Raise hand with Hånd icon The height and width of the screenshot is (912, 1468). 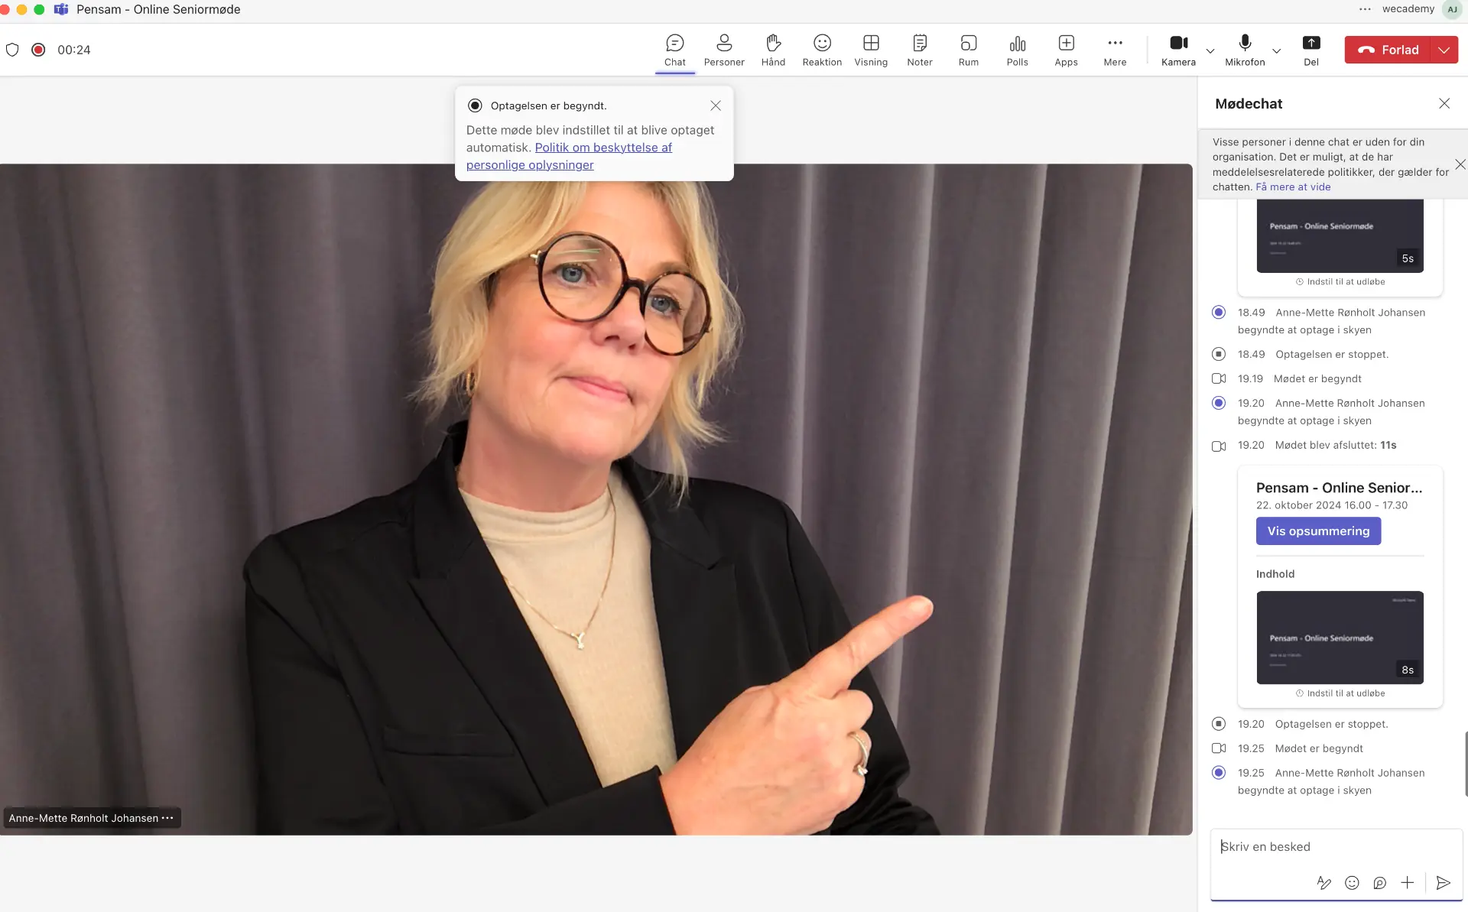coord(773,50)
